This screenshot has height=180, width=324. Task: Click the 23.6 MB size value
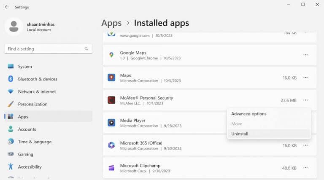click(x=289, y=100)
